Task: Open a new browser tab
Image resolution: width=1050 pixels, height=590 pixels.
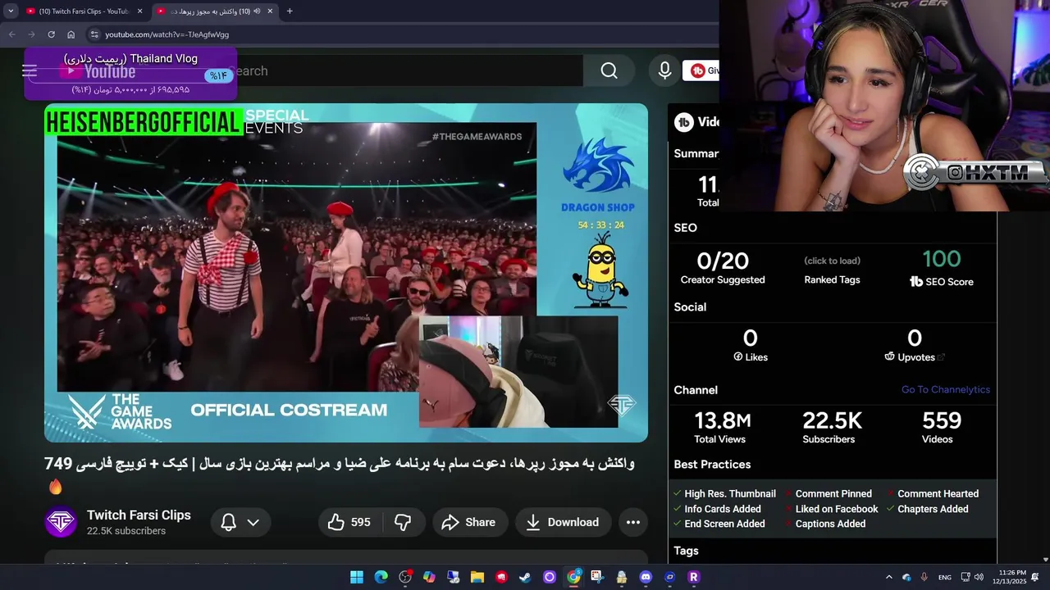Action: click(290, 11)
